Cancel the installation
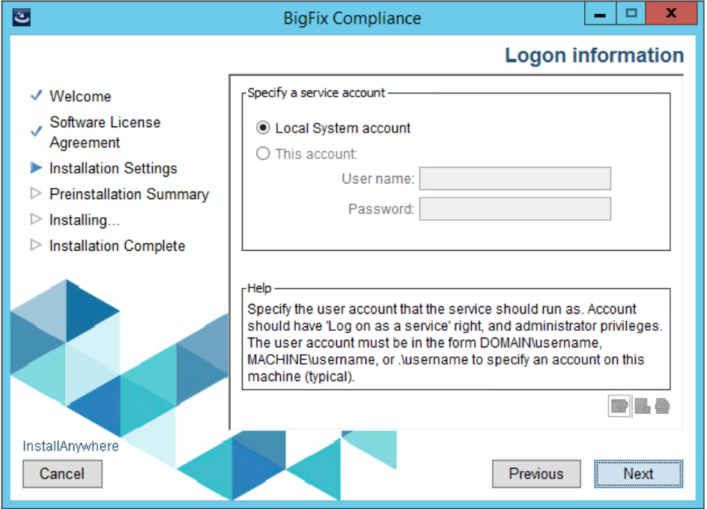The height and width of the screenshot is (509, 707). coord(62,474)
